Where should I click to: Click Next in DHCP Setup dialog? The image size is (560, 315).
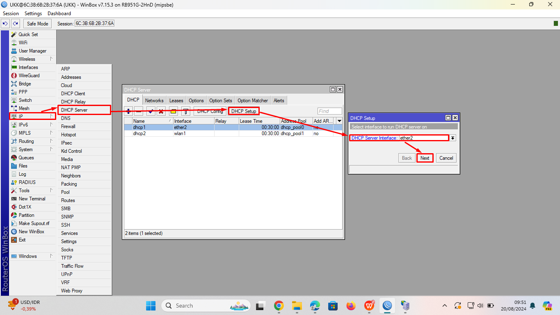click(x=425, y=158)
